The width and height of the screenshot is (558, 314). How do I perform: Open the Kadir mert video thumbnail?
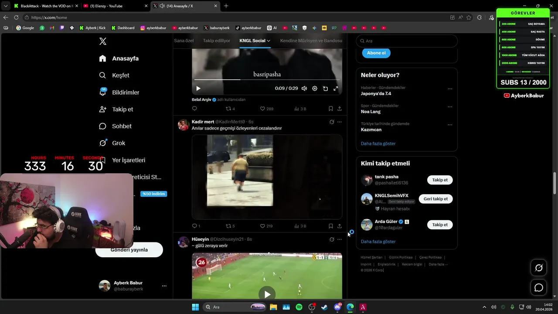coord(267,177)
